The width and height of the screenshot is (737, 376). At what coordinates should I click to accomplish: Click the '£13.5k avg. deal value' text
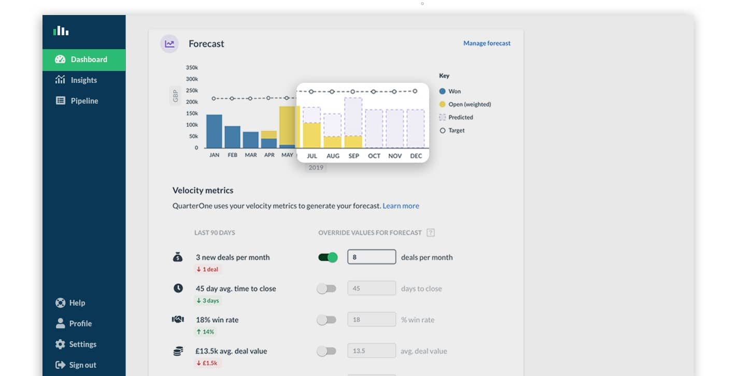[231, 351]
